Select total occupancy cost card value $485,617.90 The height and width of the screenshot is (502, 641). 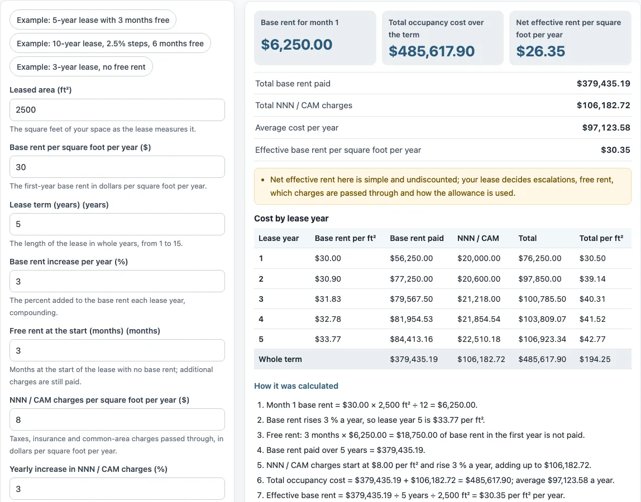(431, 51)
